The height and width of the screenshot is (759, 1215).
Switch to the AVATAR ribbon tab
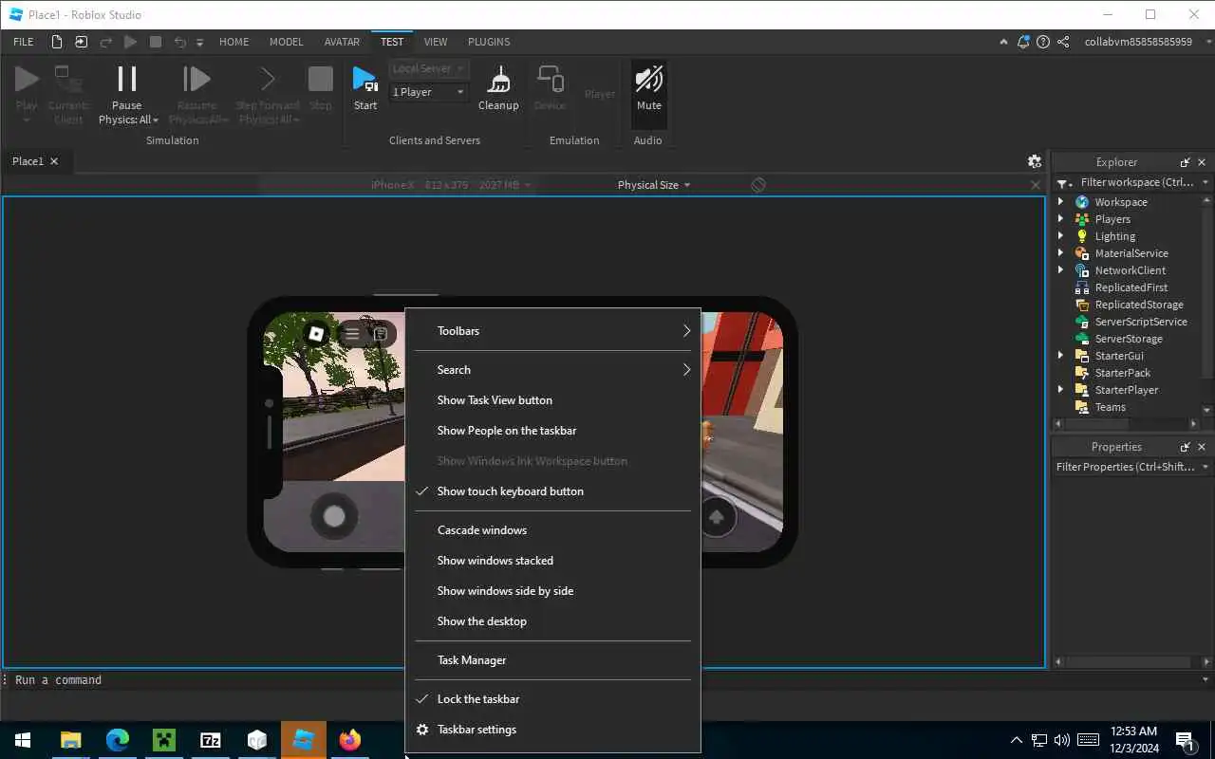tap(342, 42)
